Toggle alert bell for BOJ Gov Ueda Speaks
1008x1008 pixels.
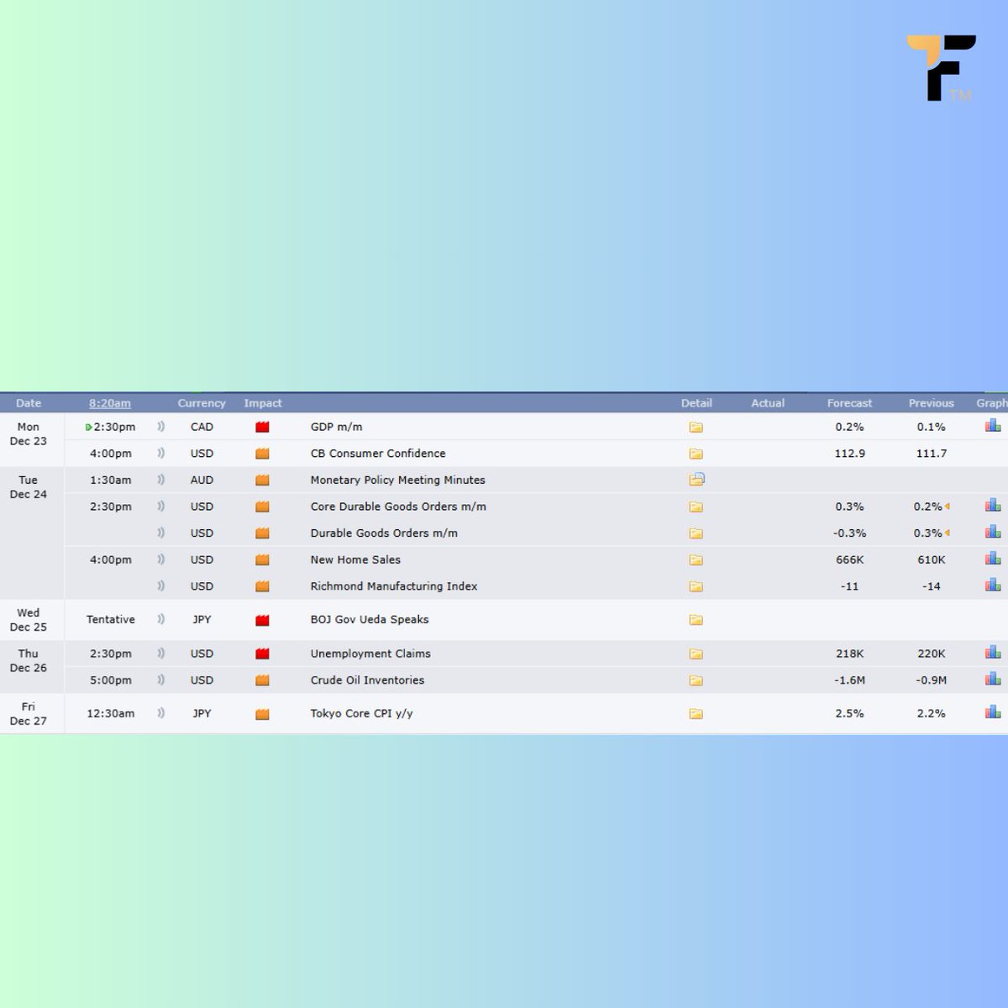point(161,620)
